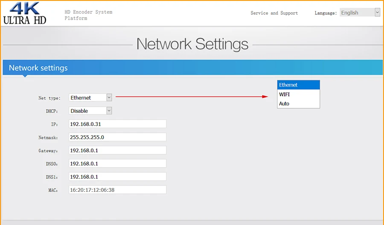
Task: Click the DNS0 input field
Action: point(118,163)
